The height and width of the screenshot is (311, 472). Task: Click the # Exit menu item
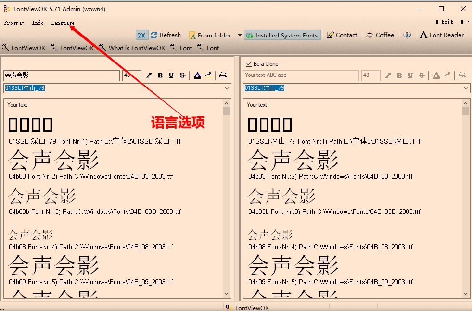(444, 22)
